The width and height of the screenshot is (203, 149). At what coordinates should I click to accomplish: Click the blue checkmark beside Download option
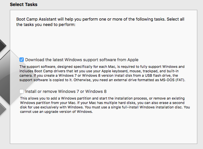(22, 60)
